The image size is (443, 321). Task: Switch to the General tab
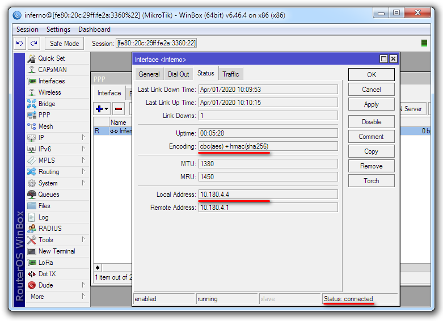[x=149, y=74]
